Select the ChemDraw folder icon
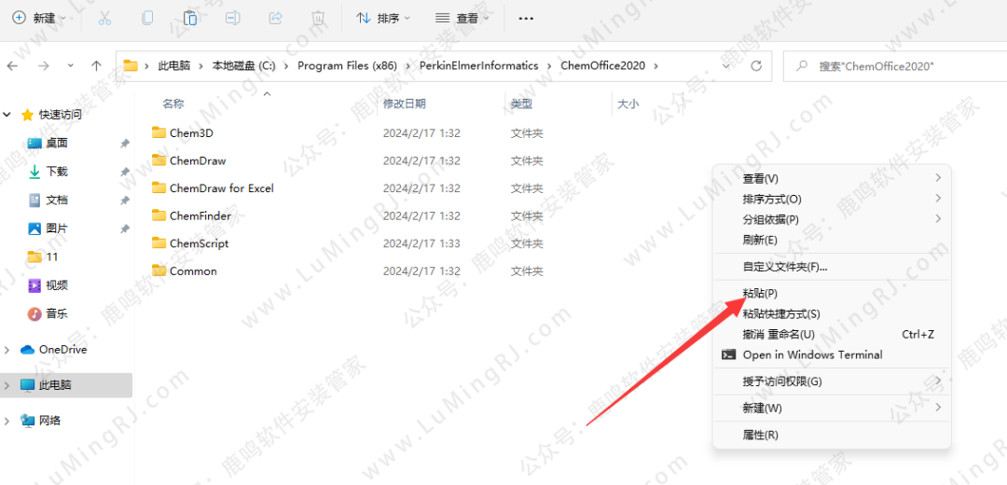Image resolution: width=1007 pixels, height=485 pixels. click(159, 159)
